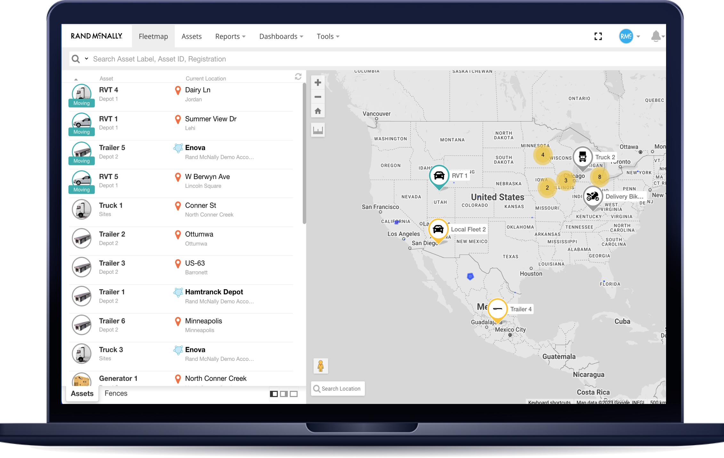Click the North Conner Creek location text

click(215, 378)
